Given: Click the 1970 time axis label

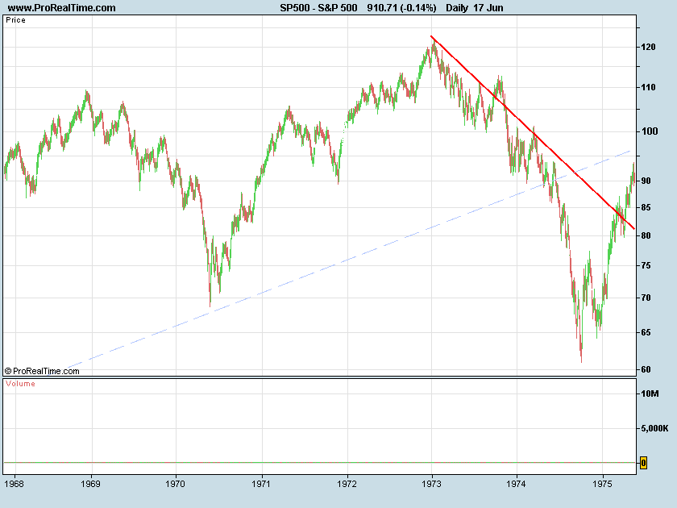Looking at the screenshot, I should [x=176, y=484].
